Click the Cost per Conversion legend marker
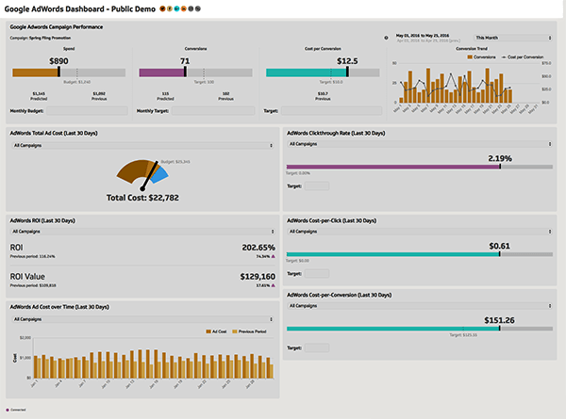This screenshot has width=566, height=419. tap(504, 56)
